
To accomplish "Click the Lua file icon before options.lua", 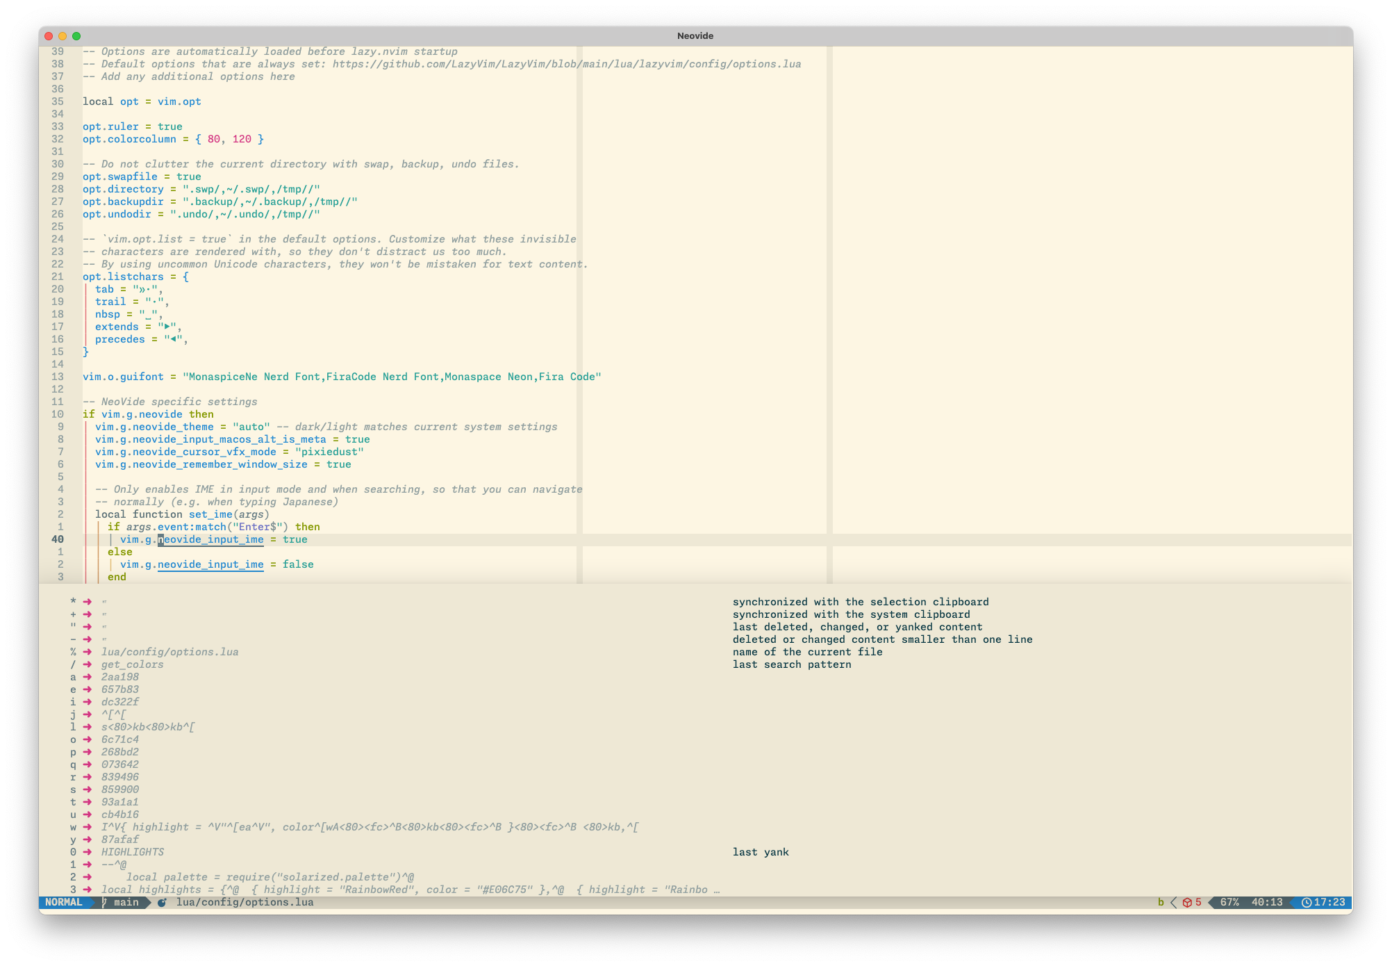I will tap(162, 902).
